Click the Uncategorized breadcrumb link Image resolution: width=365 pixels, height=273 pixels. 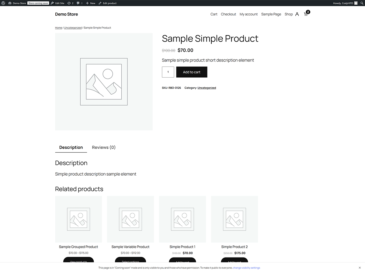pos(73,28)
